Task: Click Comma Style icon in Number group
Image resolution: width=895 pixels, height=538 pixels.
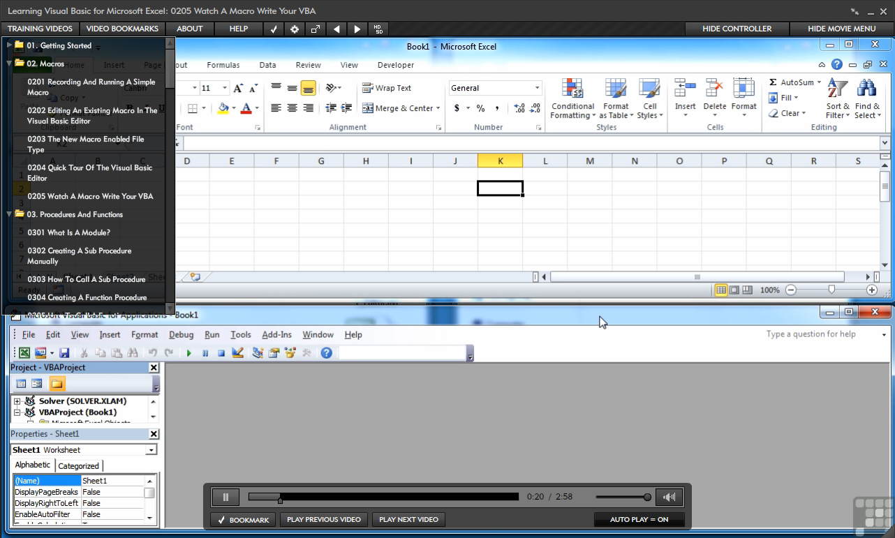Action: 497,108
